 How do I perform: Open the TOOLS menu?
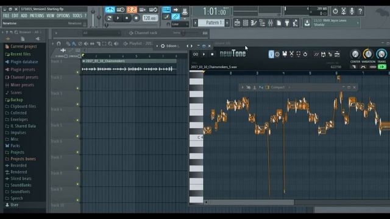tap(77, 16)
